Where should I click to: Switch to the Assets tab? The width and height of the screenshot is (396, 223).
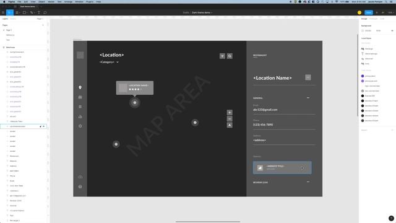tap(13, 19)
